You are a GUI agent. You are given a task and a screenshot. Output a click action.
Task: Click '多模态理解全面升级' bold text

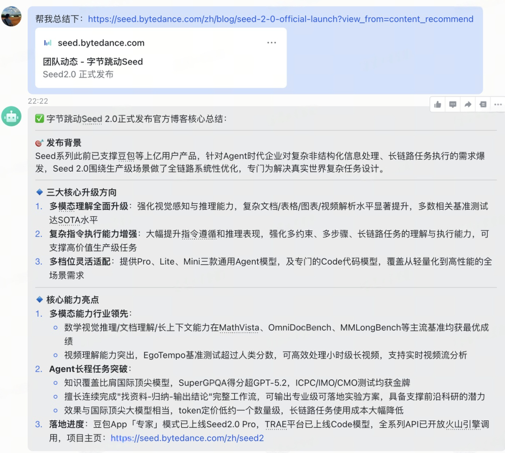88,206
